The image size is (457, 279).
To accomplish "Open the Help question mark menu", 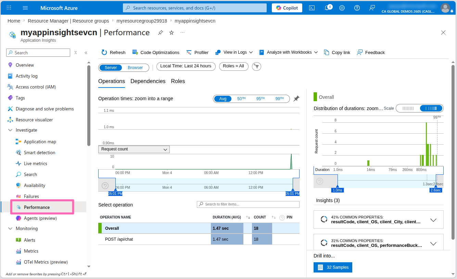I will pyautogui.click(x=357, y=8).
